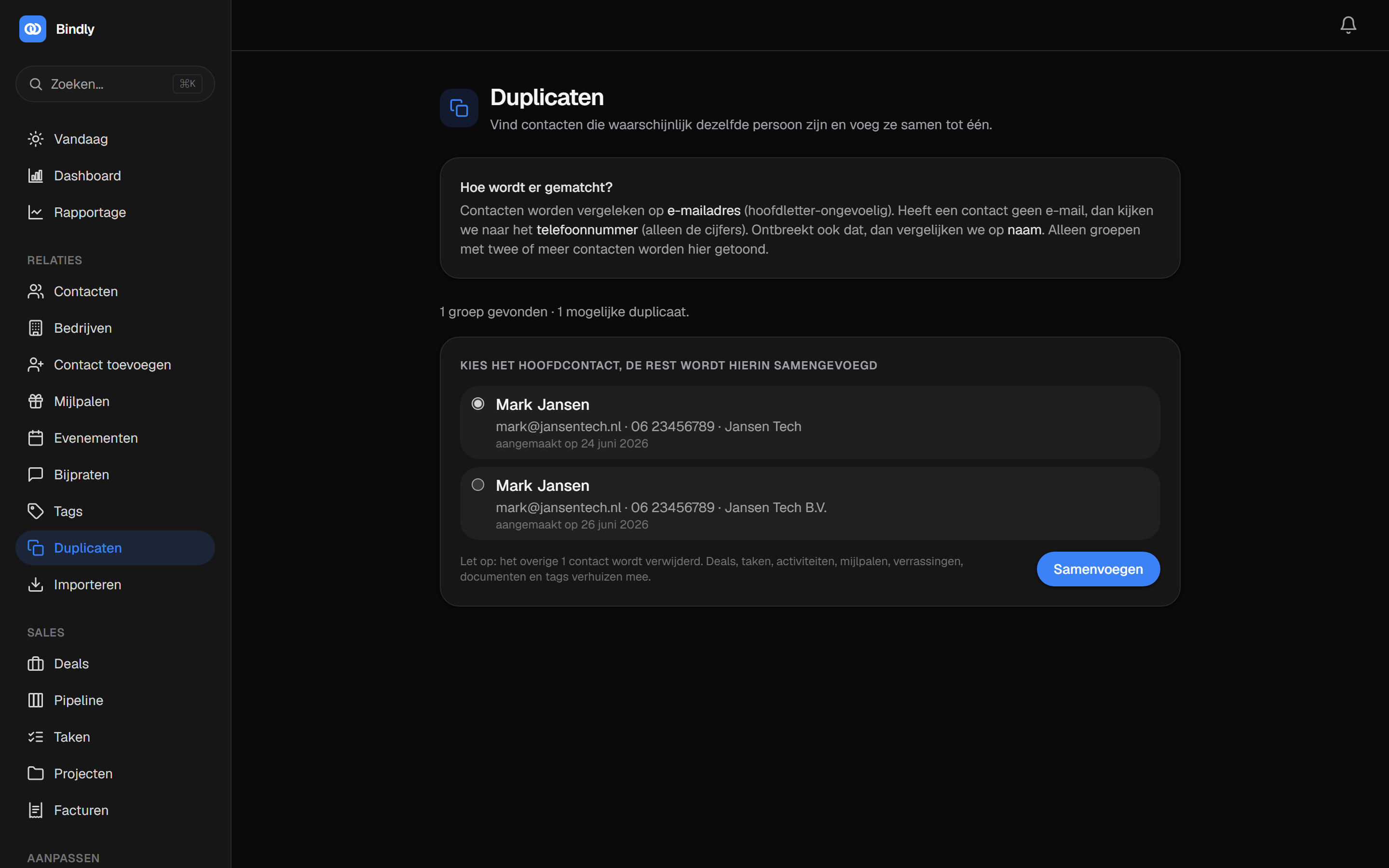Click 'mark@jansentech.nl' in the Jansen Tech B.V. row
The width and height of the screenshot is (1389, 868).
click(x=558, y=507)
